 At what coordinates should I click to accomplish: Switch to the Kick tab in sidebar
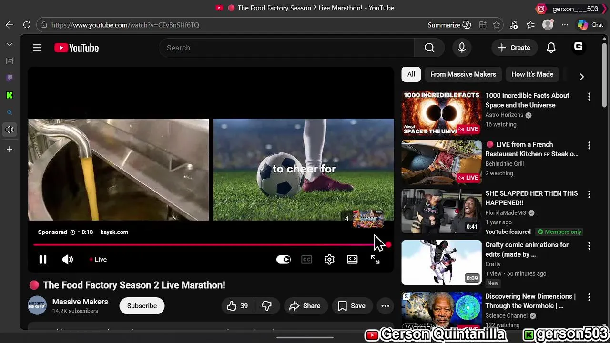click(x=10, y=95)
